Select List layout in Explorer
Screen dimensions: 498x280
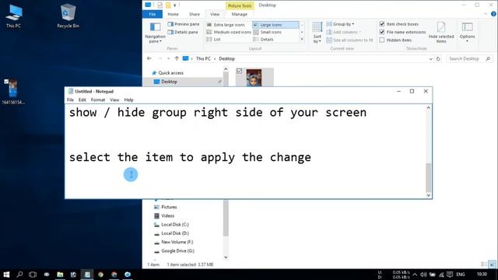(213, 40)
